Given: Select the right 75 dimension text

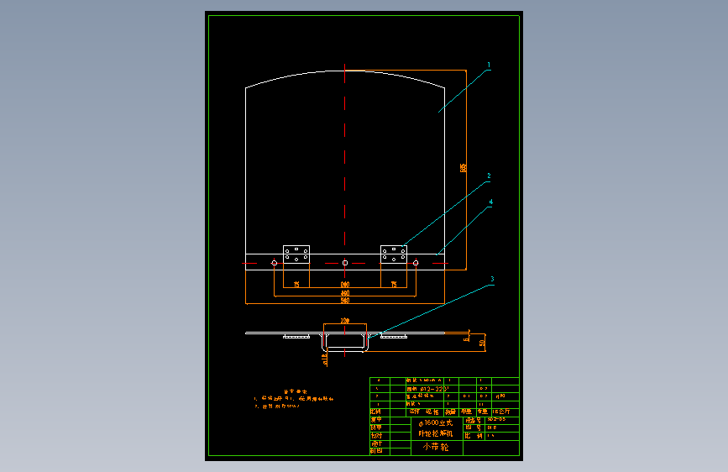Looking at the screenshot, I should coord(394,285).
